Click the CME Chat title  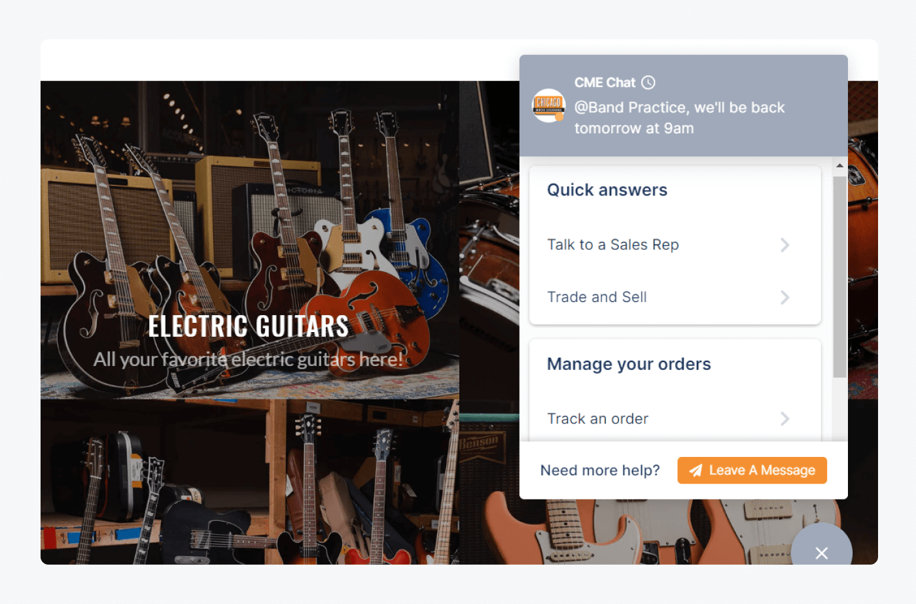pos(605,82)
